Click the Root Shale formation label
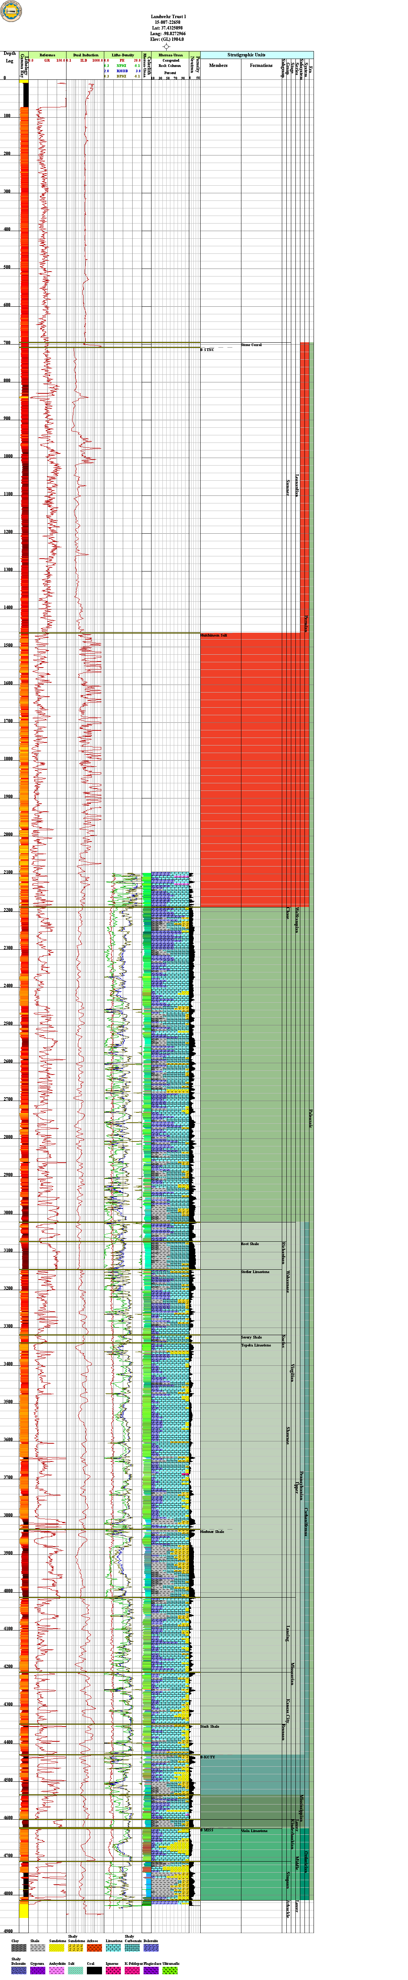 tap(250, 1244)
